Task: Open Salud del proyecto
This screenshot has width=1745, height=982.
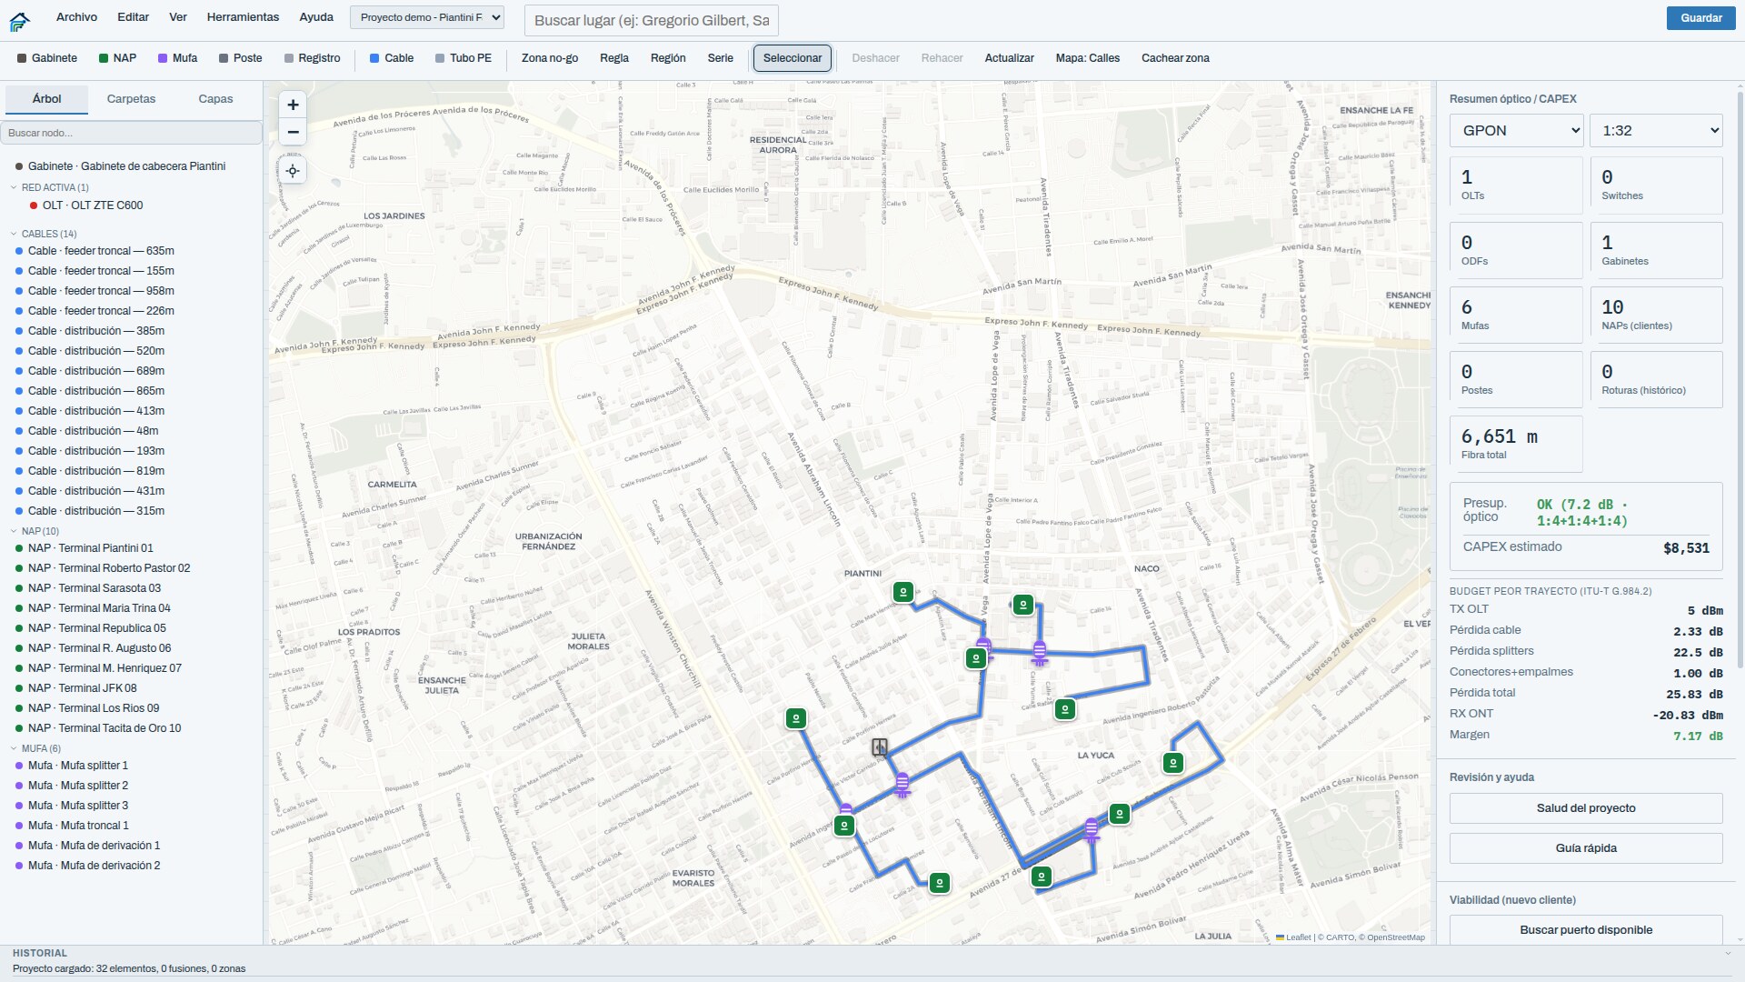Action: 1586,808
